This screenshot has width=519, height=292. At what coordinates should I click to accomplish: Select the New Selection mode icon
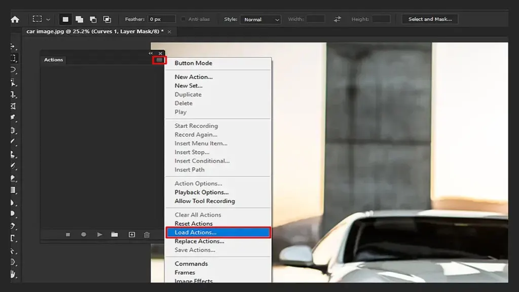coord(65,19)
